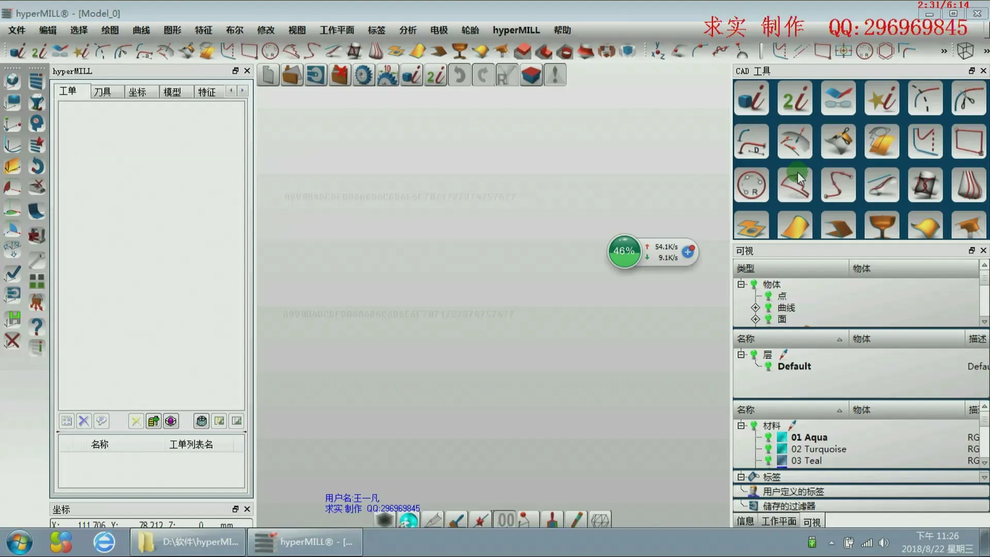Viewport: 990px width, 557px height.
Task: Click the wrench settings sidebar icon
Action: point(36,259)
